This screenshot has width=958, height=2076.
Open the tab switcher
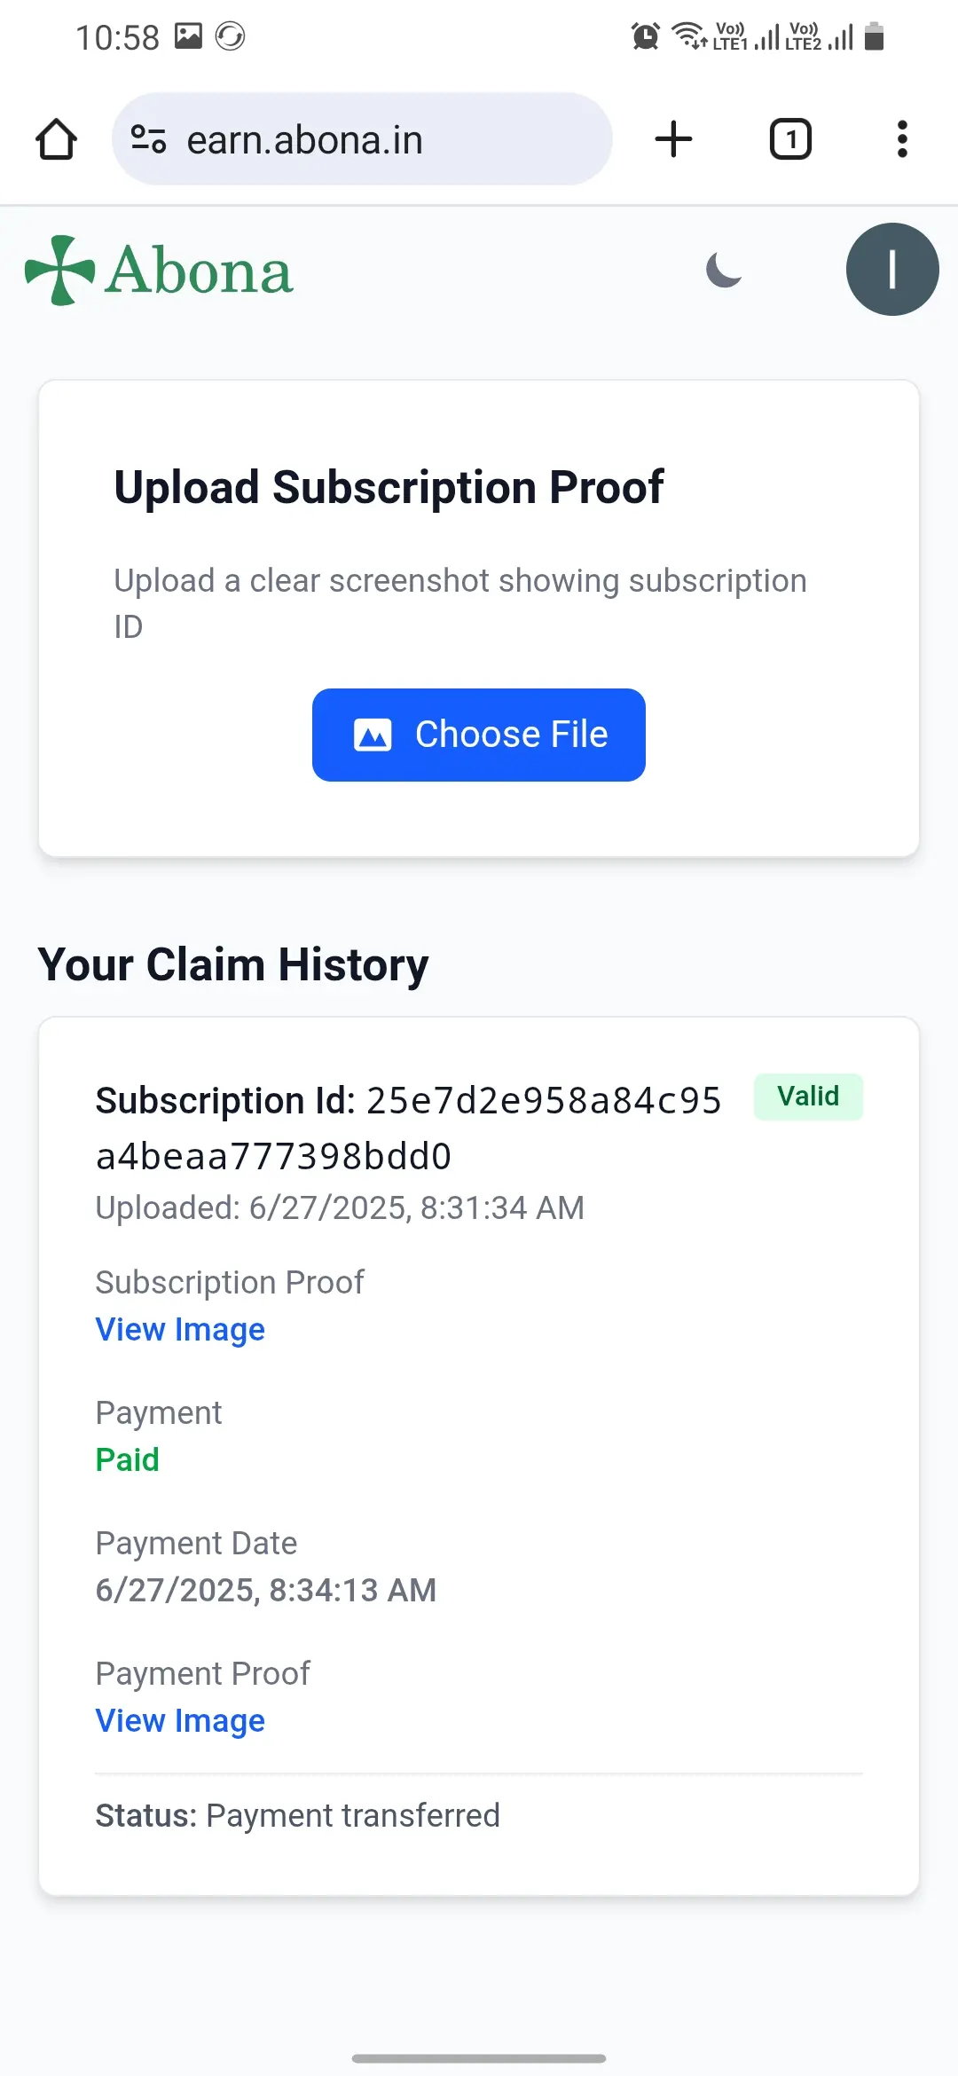coord(790,139)
